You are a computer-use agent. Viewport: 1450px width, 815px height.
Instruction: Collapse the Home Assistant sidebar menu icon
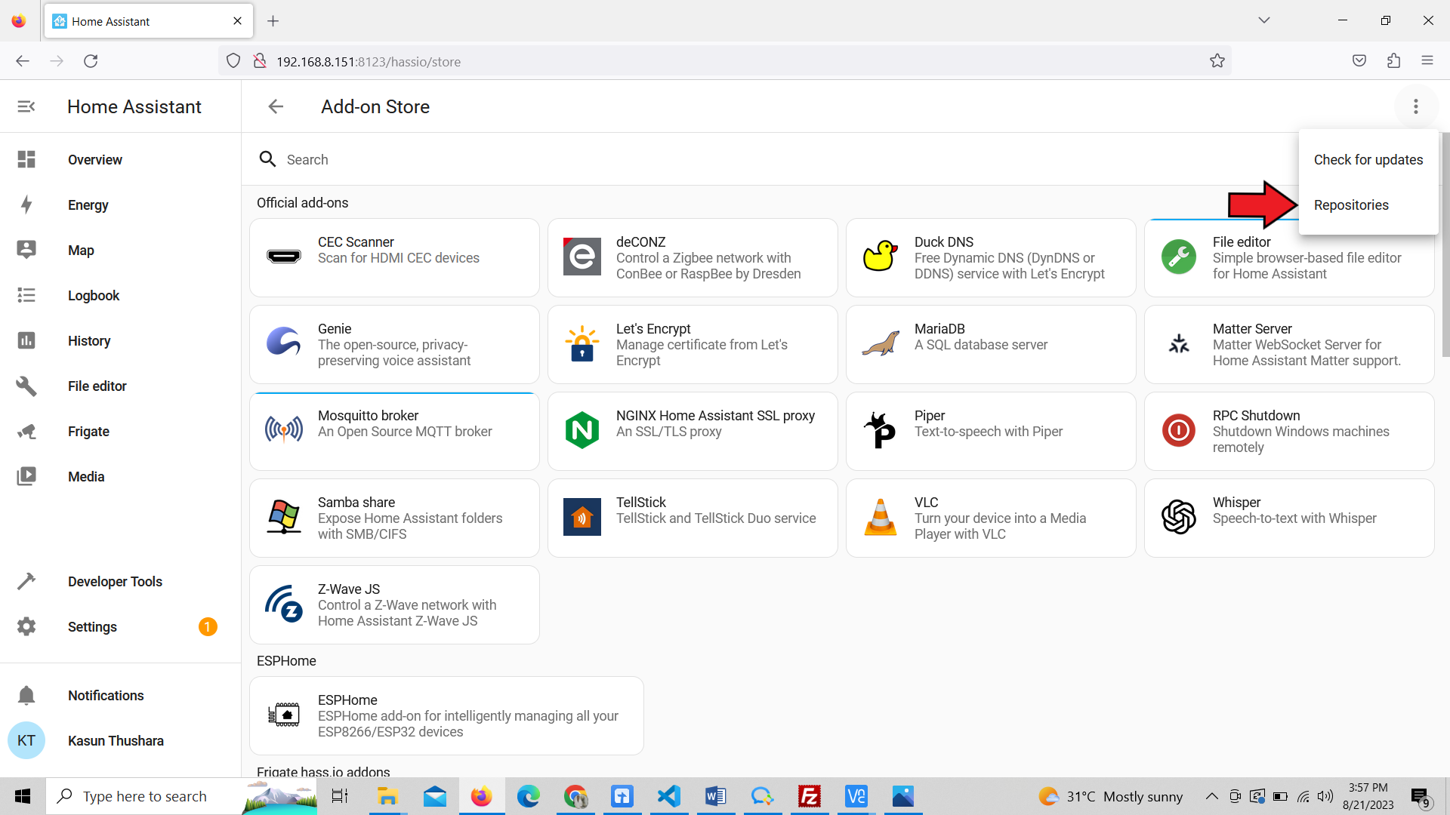tap(26, 106)
